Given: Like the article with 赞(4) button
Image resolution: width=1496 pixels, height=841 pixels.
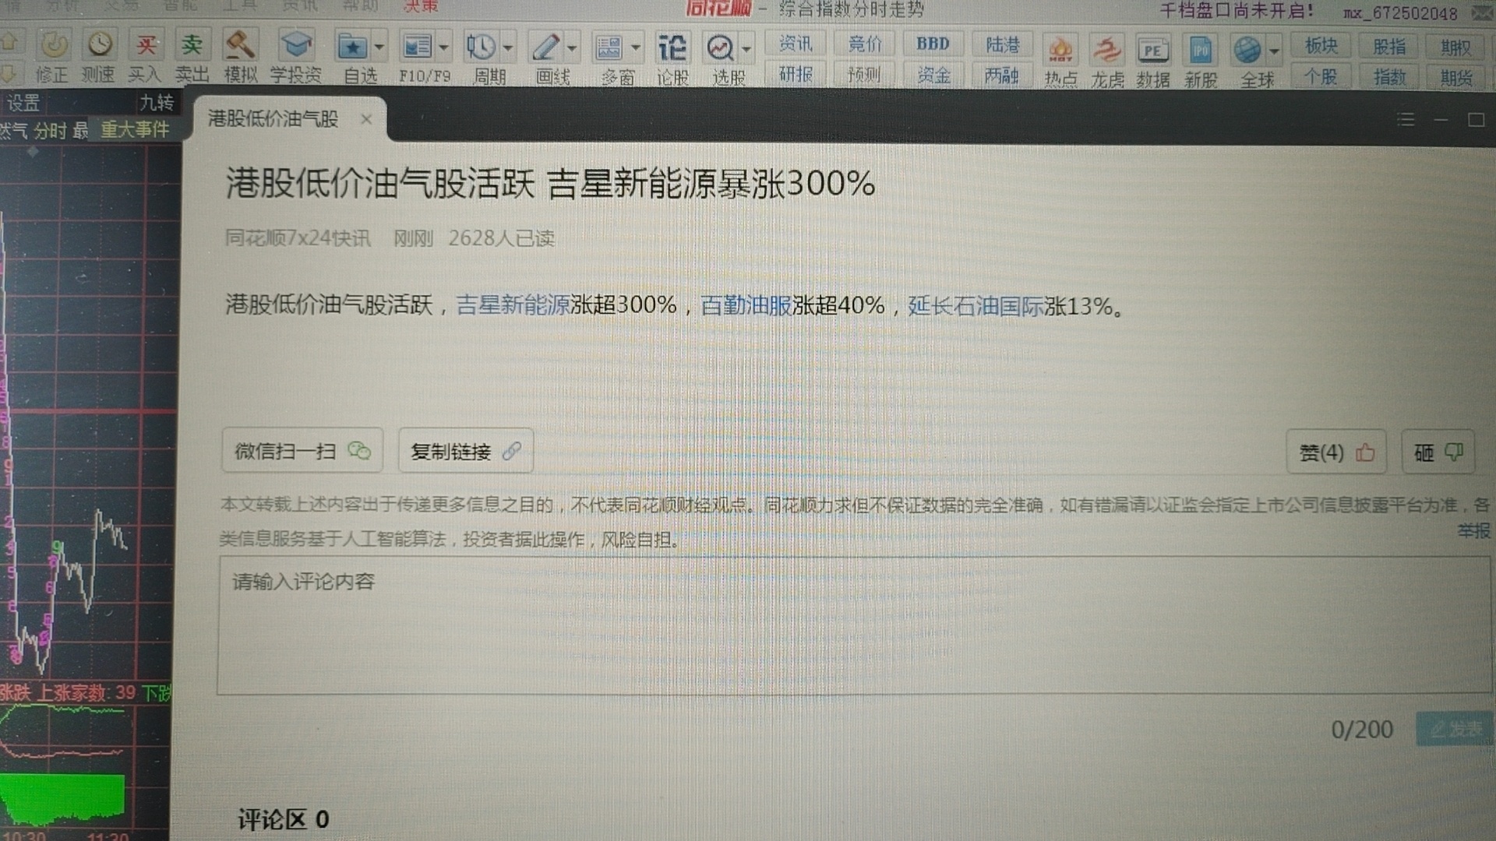Looking at the screenshot, I should click(1335, 452).
